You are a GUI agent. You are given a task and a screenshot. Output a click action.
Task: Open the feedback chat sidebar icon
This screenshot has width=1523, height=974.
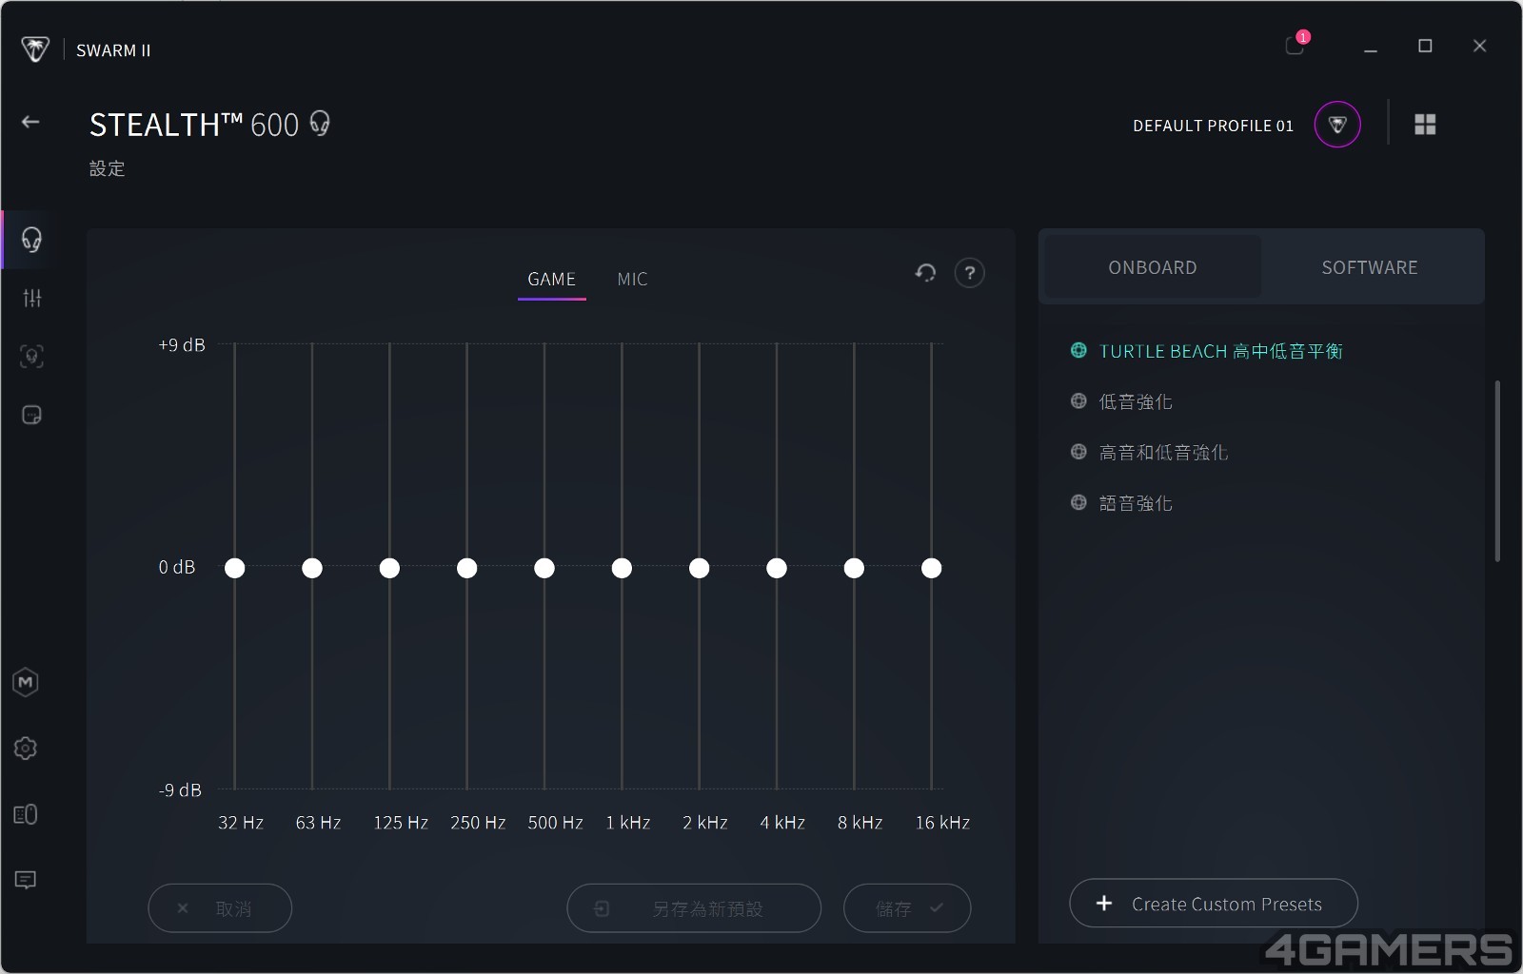coord(26,880)
